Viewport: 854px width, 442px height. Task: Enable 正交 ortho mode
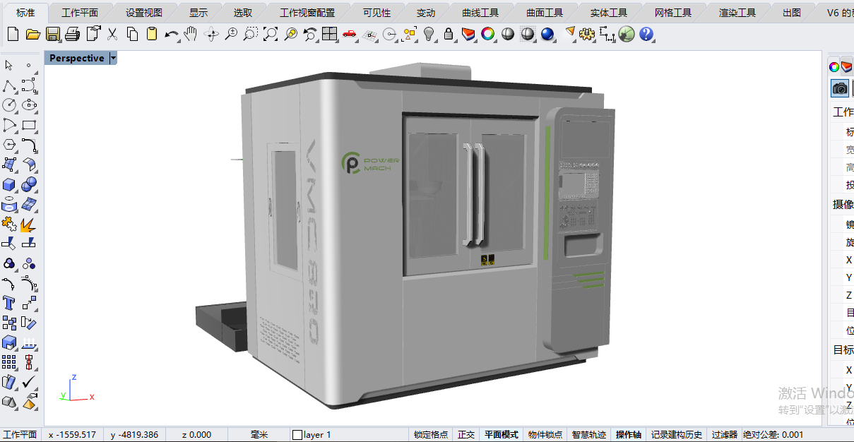466,434
